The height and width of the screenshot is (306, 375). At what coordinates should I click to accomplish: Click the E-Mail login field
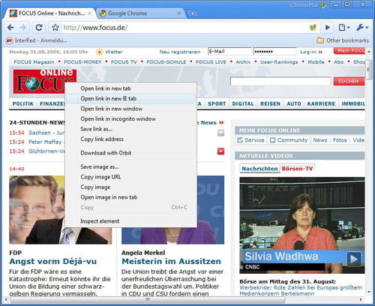(229, 52)
